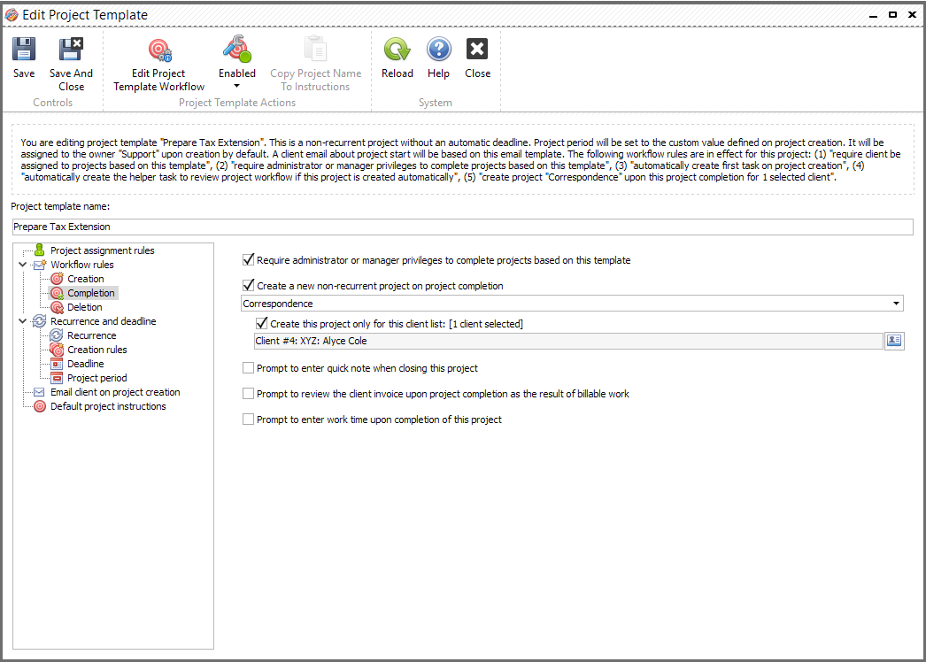
Task: Maximize the Edit Project Template window
Action: 893,15
